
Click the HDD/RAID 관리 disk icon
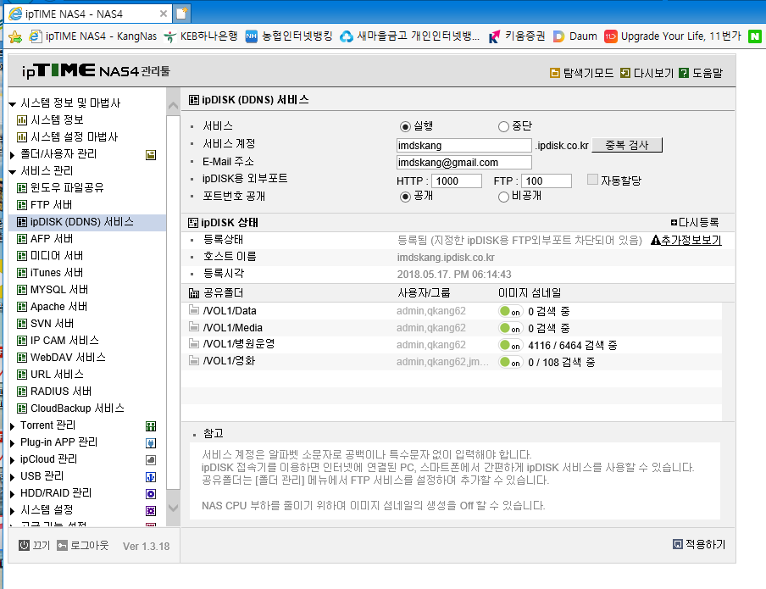point(151,494)
